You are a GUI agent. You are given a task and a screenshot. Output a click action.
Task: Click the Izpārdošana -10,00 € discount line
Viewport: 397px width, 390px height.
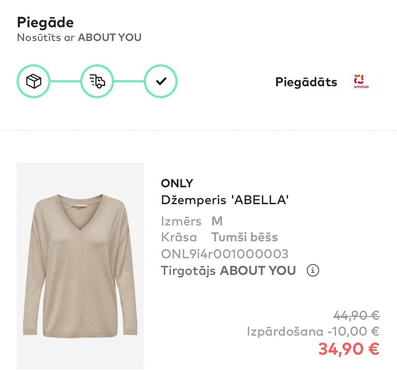tap(313, 332)
